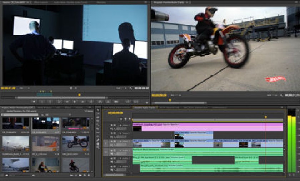Open Program monitor zoom level dropdown
This screenshot has height=181, width=300.
pos(176,95)
